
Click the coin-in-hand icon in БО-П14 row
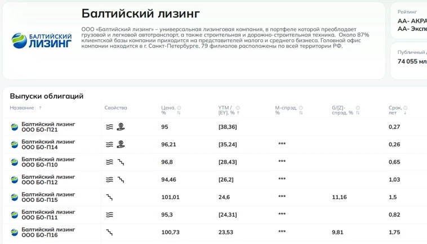click(121, 144)
